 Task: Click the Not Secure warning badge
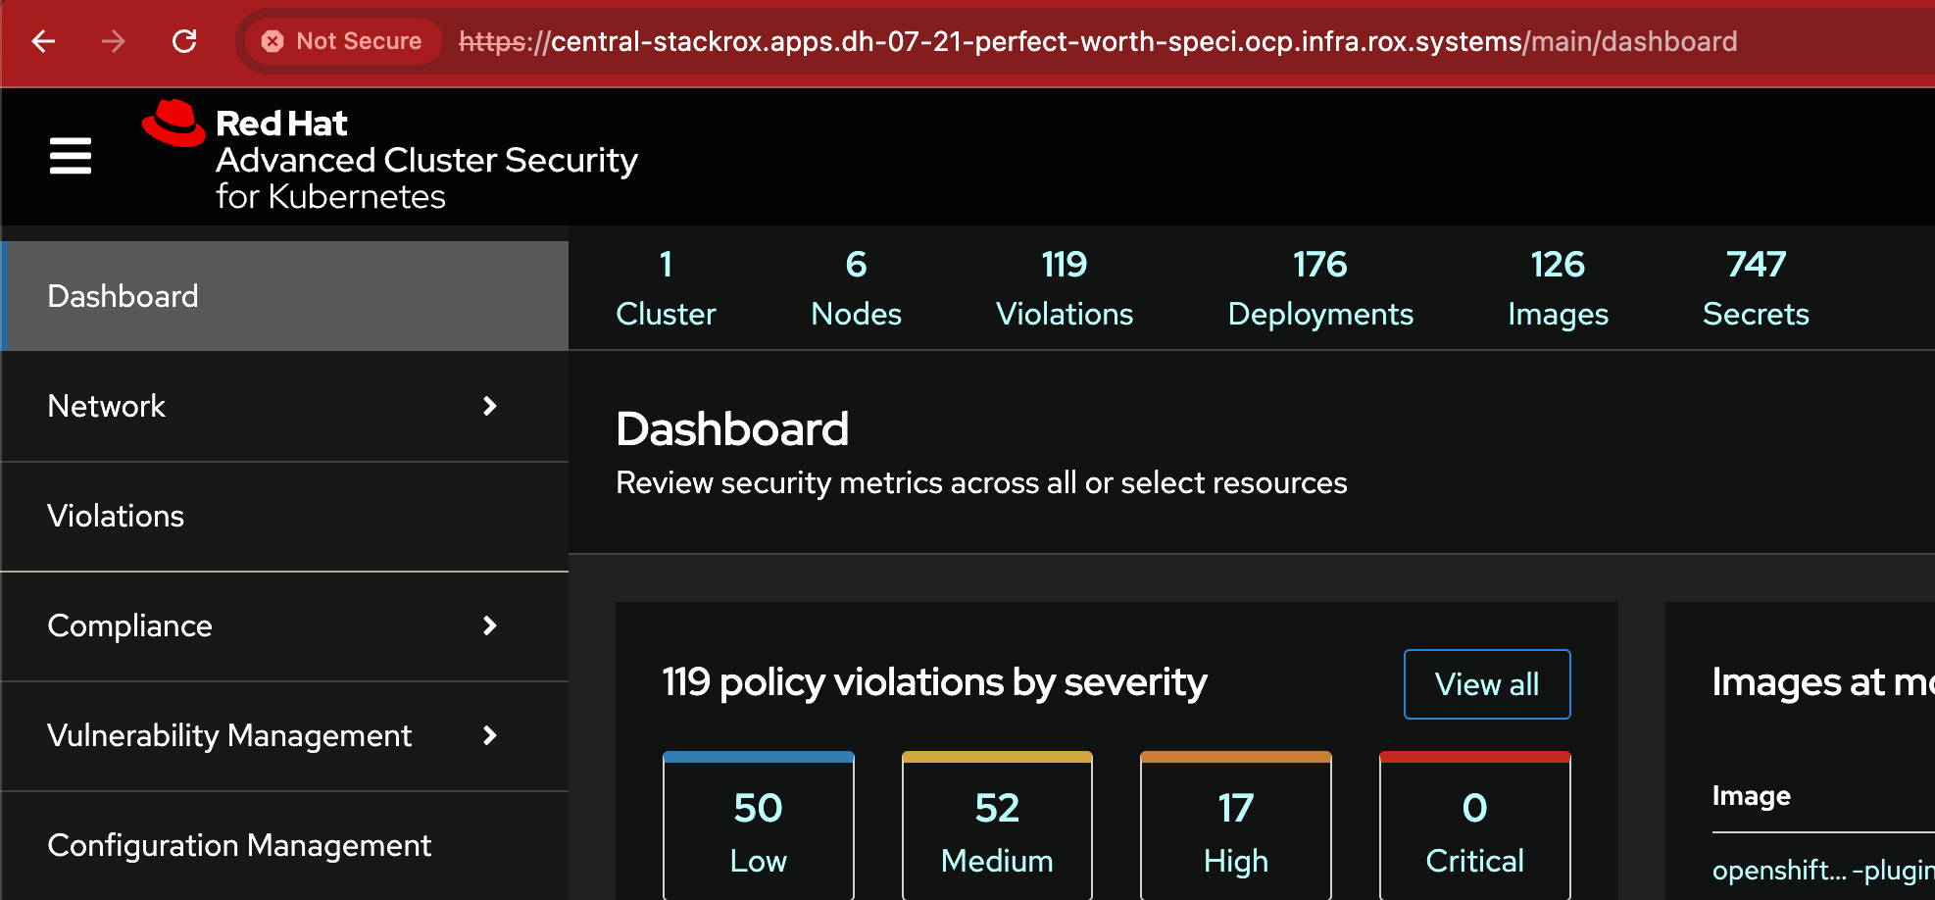coord(342,41)
